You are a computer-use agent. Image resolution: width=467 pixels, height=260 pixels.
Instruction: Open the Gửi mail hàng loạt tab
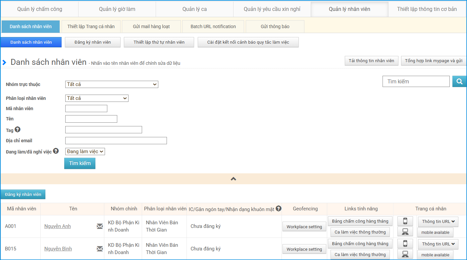[x=151, y=26]
